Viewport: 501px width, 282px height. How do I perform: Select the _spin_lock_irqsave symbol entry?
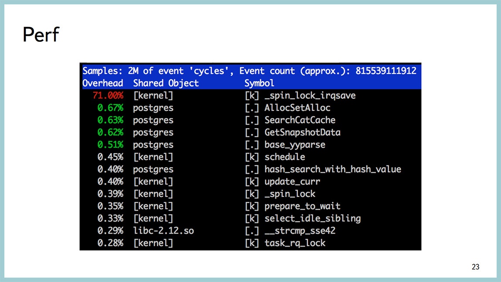(x=310, y=95)
